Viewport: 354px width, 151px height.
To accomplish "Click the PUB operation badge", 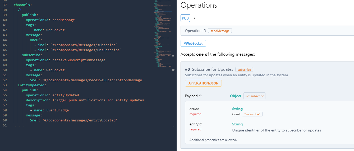I will point(185,18).
